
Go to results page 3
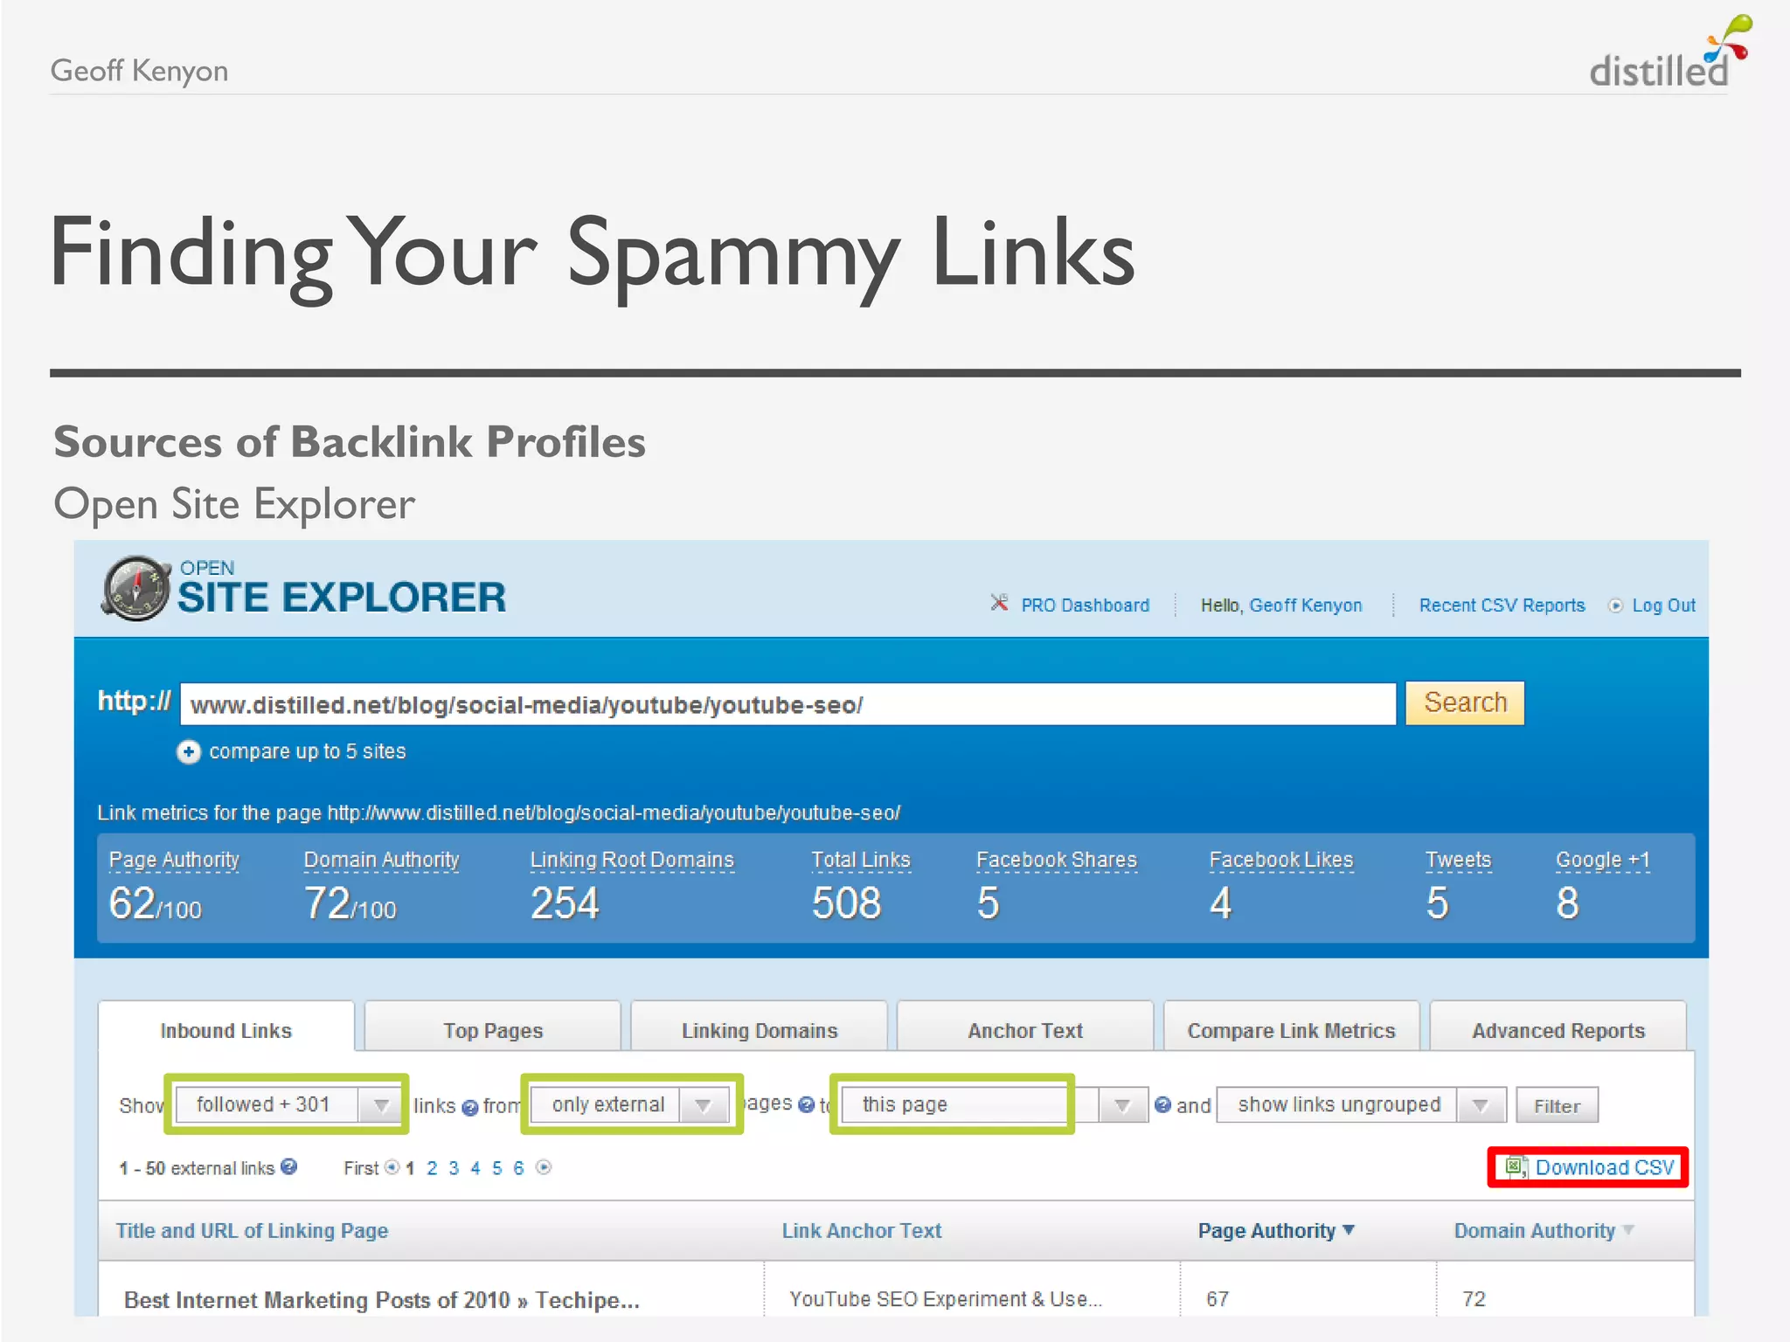(454, 1168)
